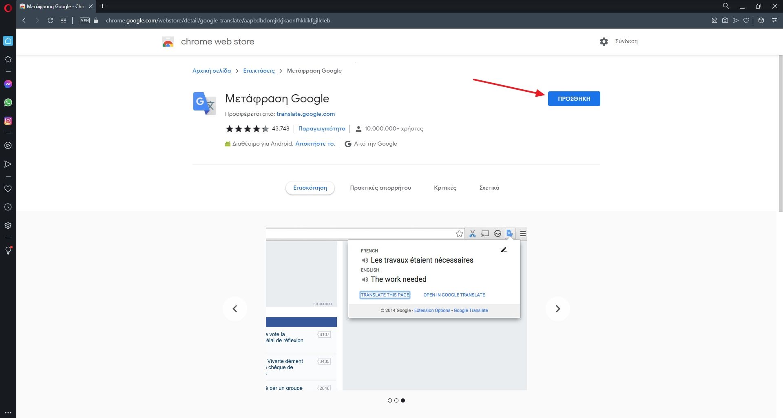Toggle the VPN badge in address bar

click(x=85, y=20)
